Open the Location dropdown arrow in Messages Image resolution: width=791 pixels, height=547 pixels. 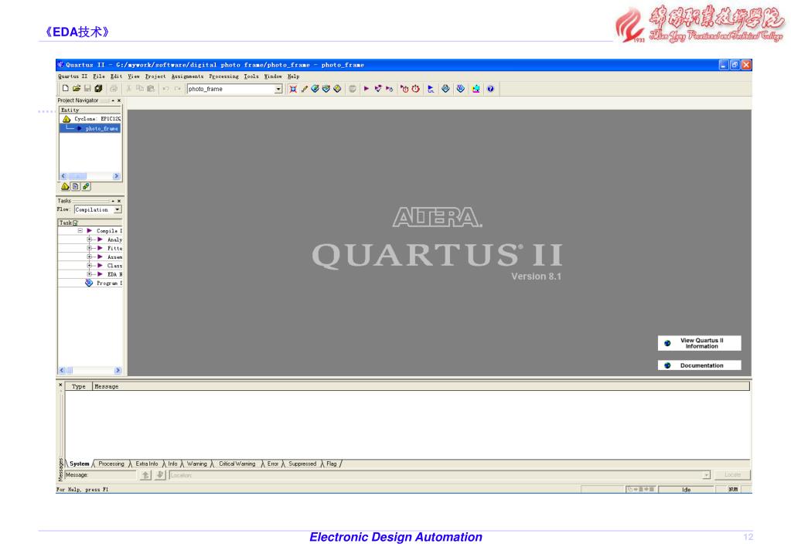(706, 475)
